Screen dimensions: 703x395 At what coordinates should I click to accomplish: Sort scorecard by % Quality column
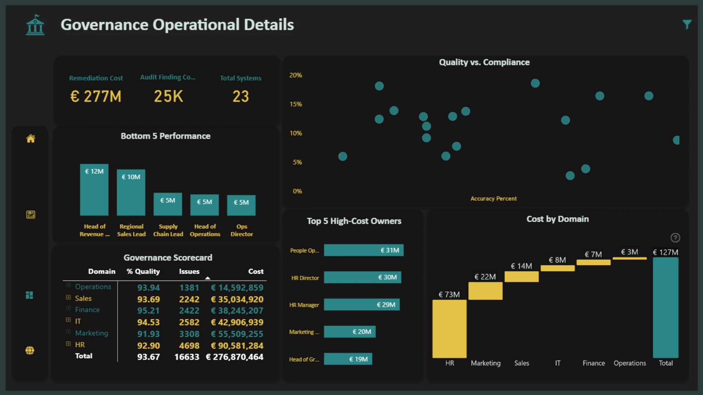[x=143, y=271]
